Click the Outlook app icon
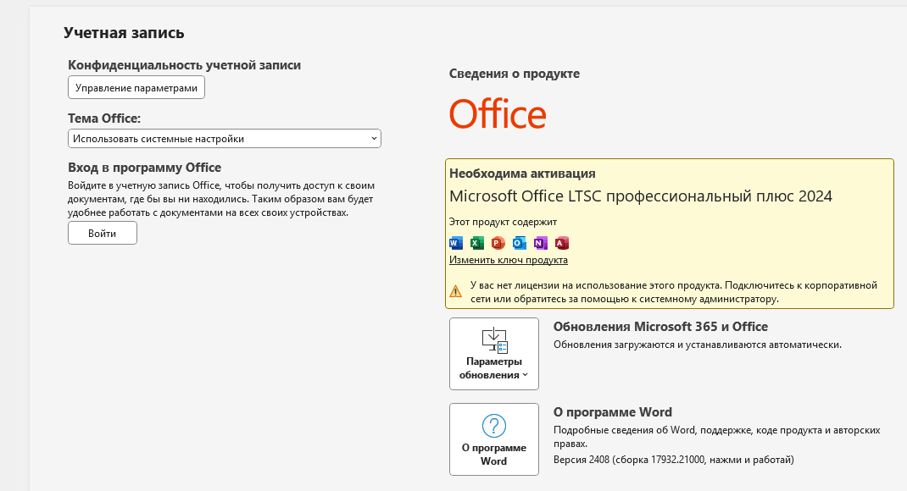This screenshot has height=491, width=907. (520, 243)
